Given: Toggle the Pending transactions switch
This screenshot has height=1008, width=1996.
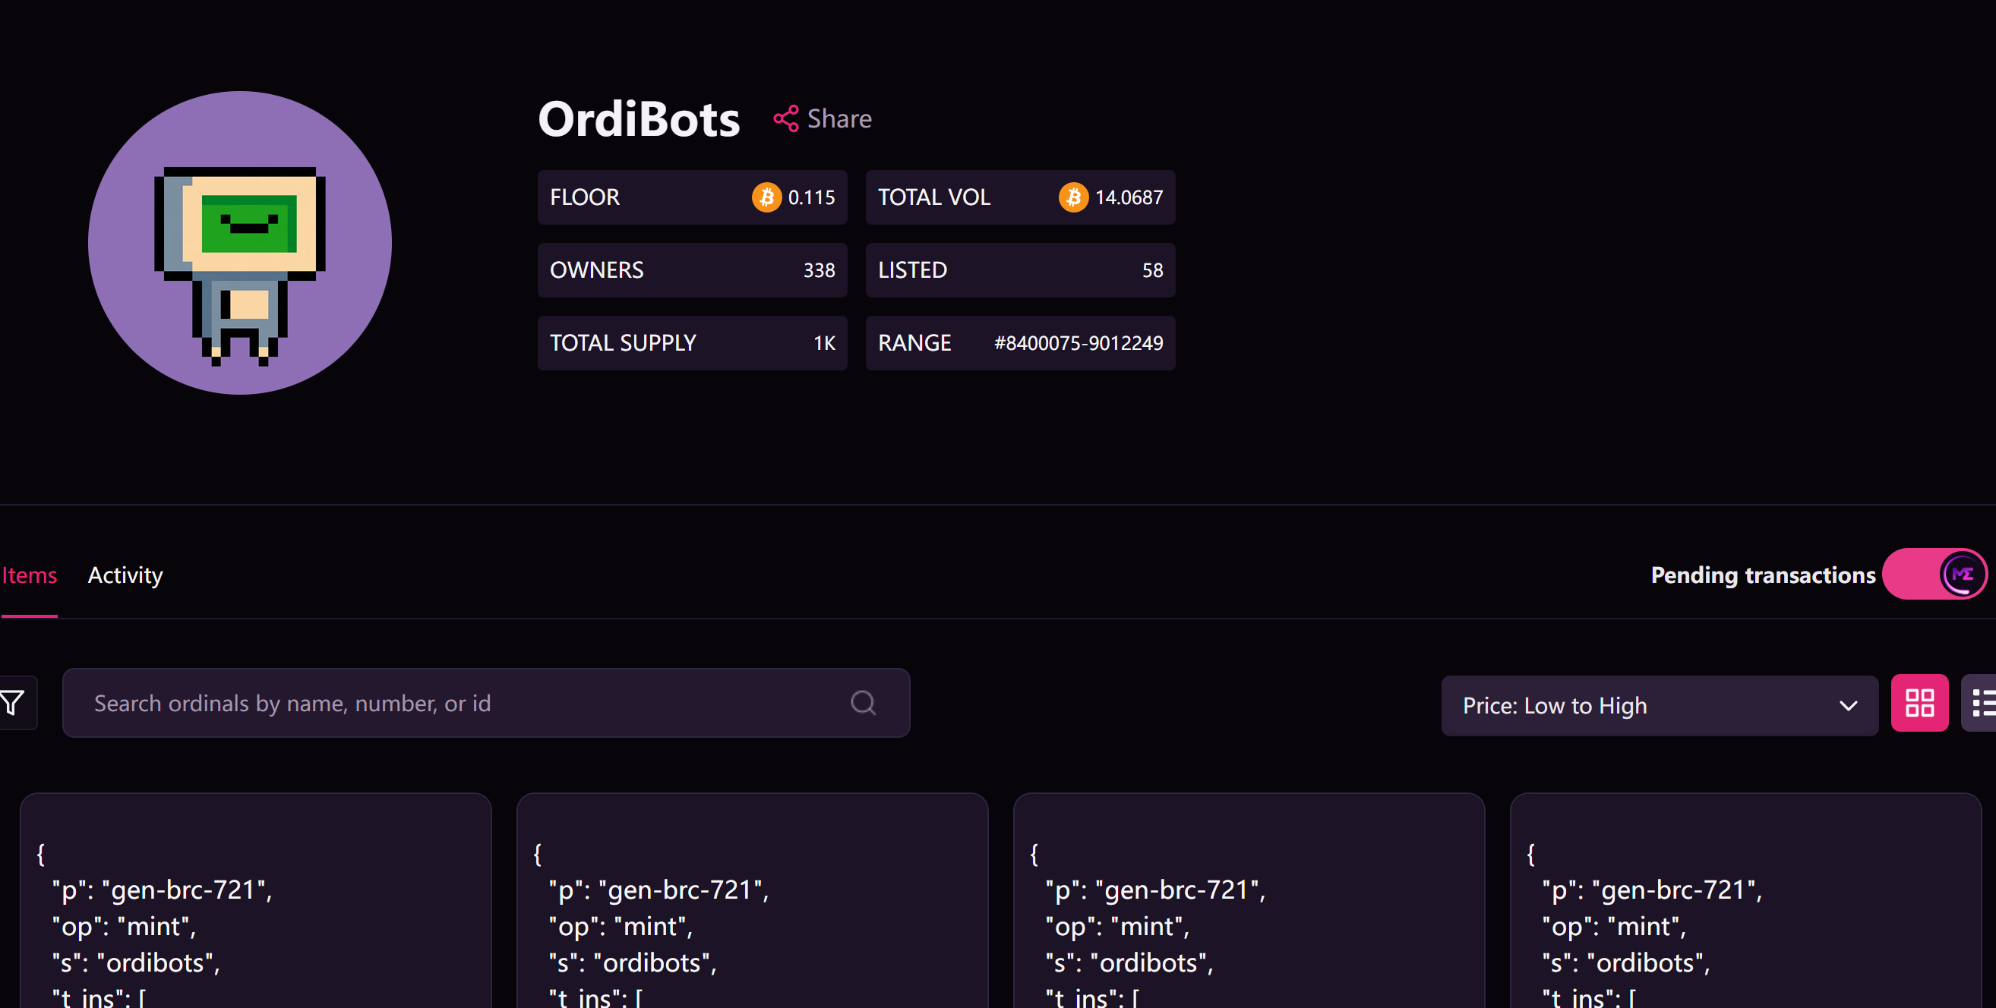Looking at the screenshot, I should [x=1934, y=575].
